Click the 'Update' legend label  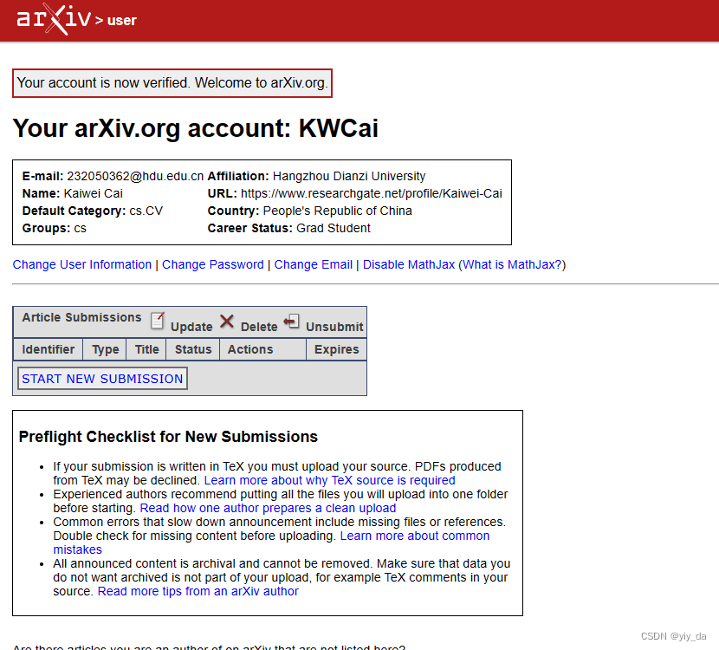[x=191, y=327]
